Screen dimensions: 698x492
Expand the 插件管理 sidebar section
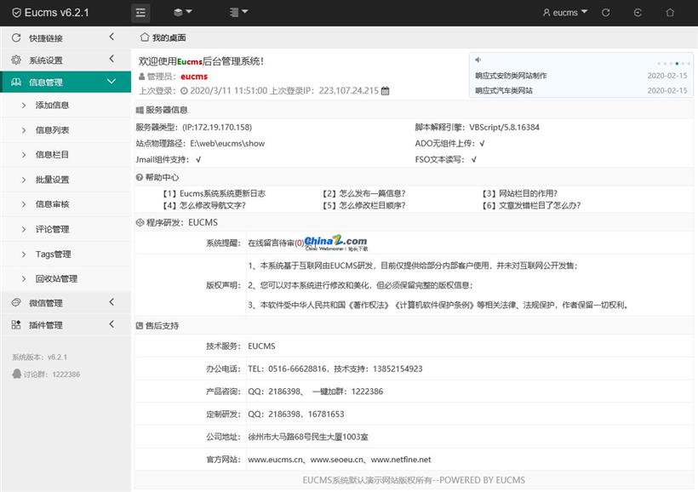pyautogui.click(x=112, y=323)
